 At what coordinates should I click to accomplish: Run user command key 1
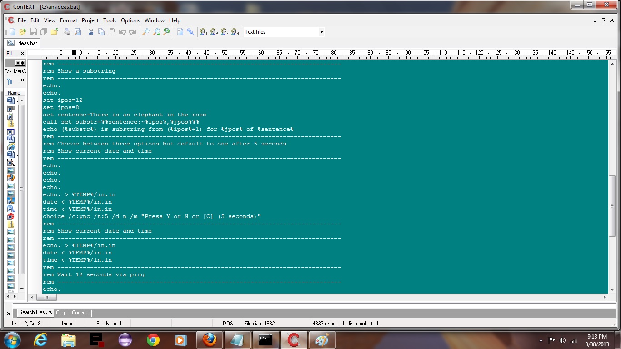tap(204, 32)
